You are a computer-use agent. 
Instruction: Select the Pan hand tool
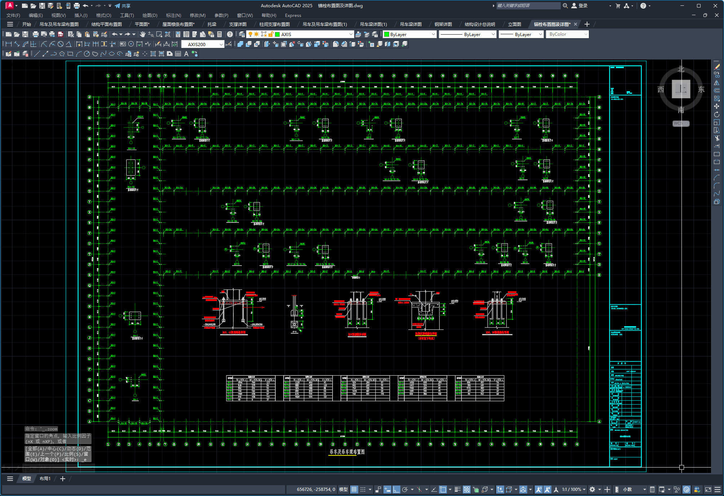click(143, 34)
